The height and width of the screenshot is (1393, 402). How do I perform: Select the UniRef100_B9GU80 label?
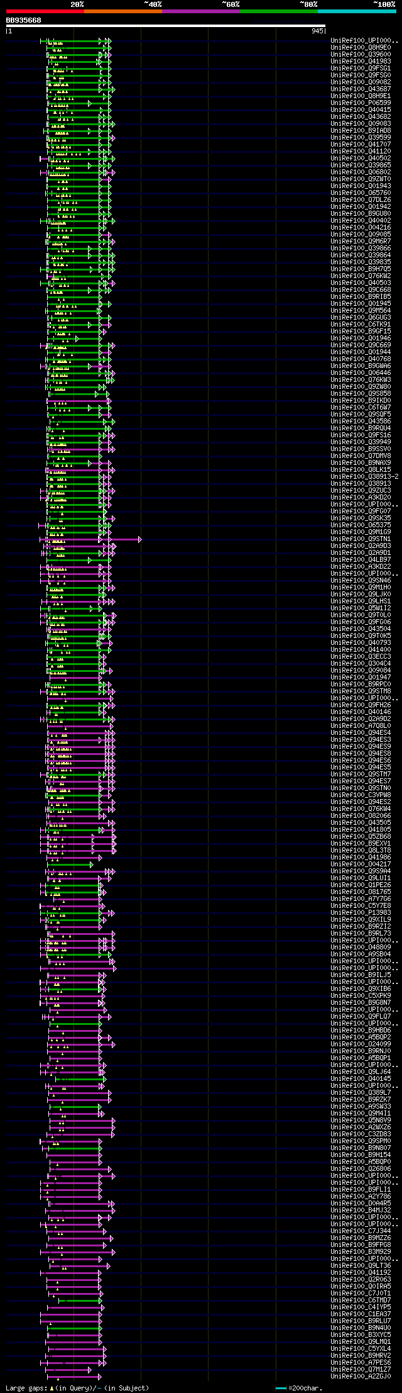click(361, 213)
